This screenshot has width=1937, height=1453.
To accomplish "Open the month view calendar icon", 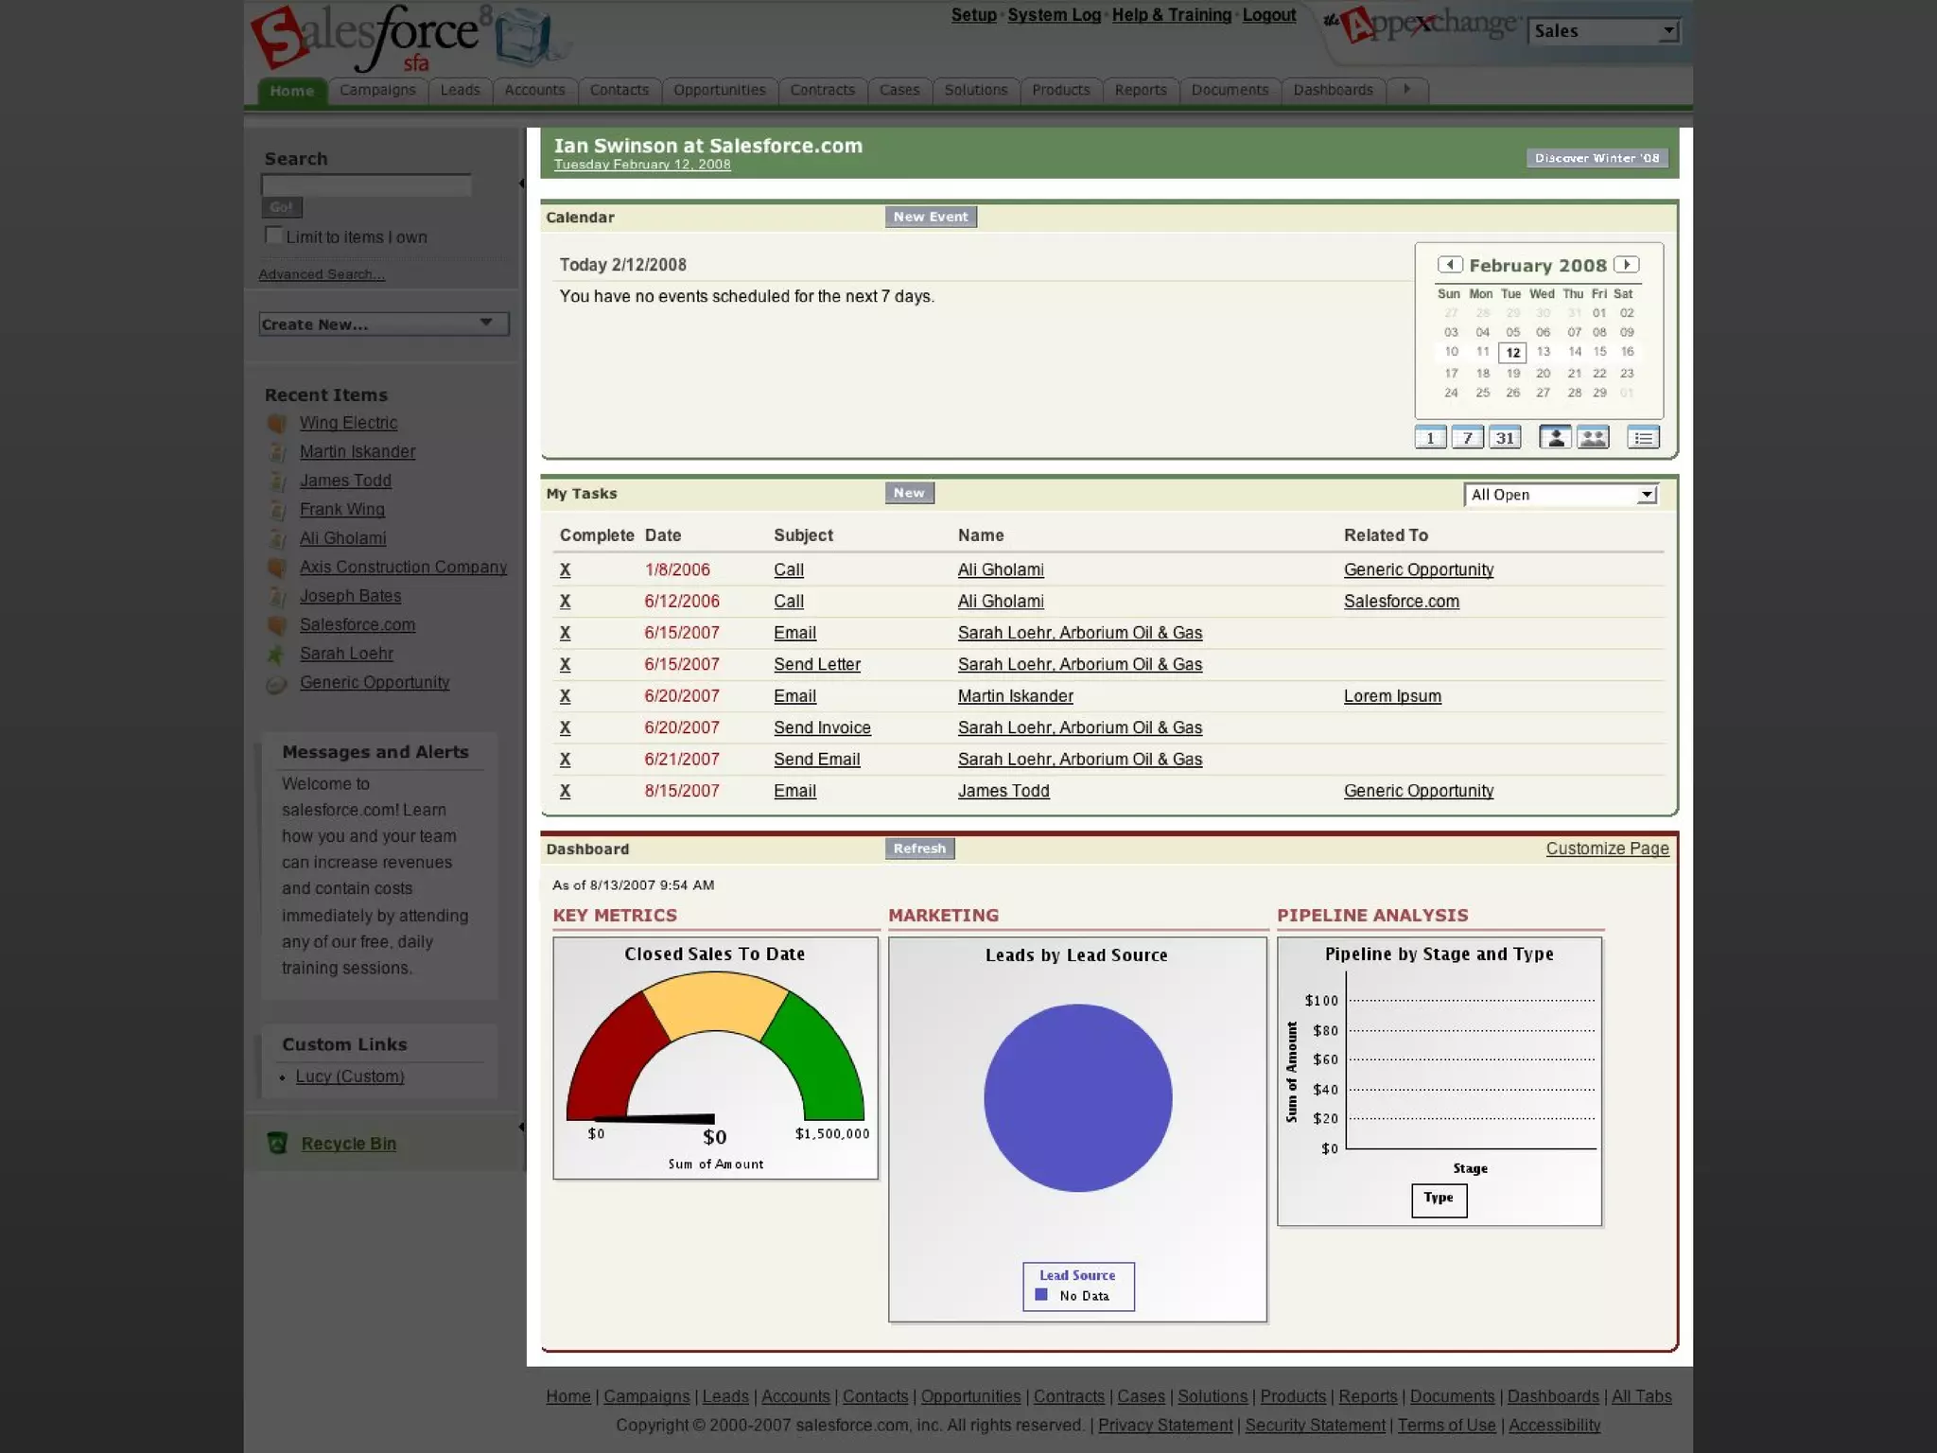I will coord(1505,438).
